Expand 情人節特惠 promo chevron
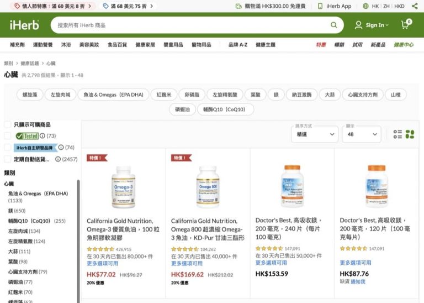424x303 pixels. (x=90, y=6)
